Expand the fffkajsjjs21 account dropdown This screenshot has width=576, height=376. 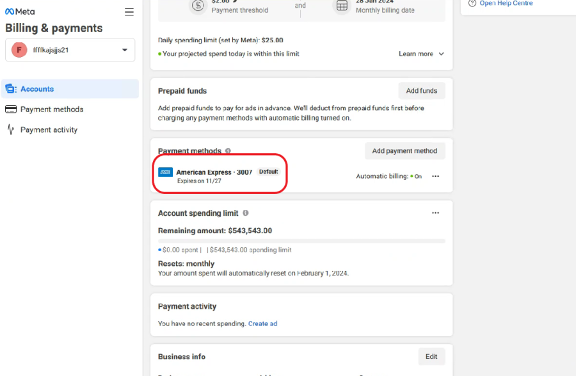(124, 50)
